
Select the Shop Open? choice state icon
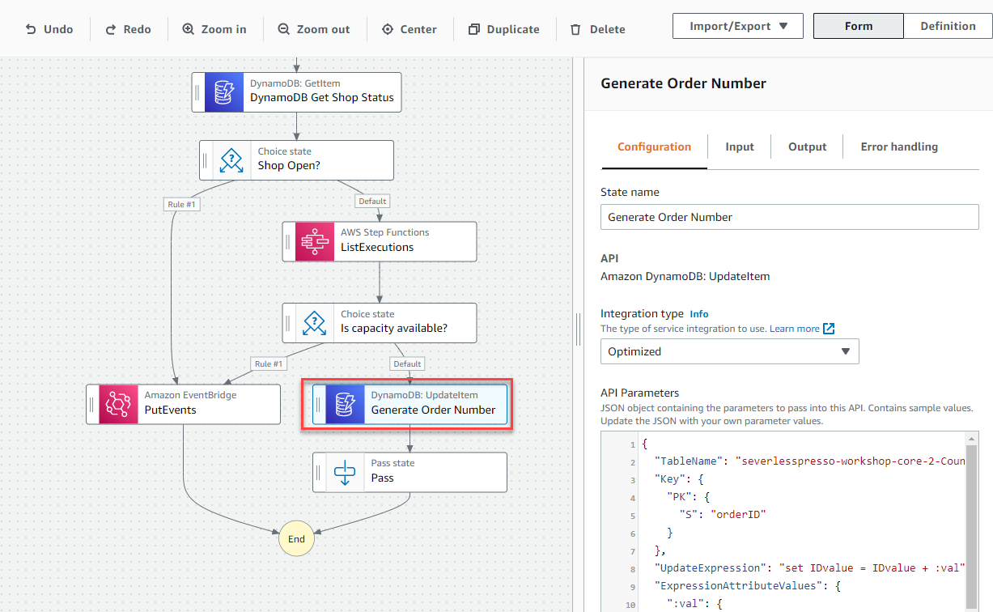tap(232, 160)
